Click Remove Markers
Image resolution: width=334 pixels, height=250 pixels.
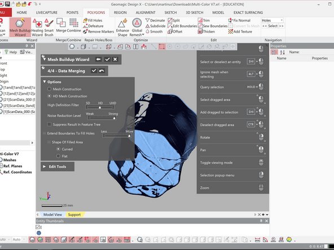[98, 32]
